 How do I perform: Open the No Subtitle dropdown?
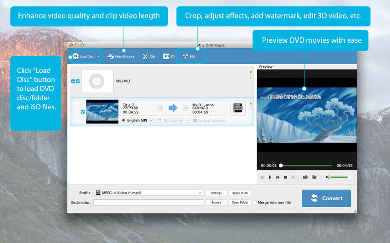click(x=174, y=120)
